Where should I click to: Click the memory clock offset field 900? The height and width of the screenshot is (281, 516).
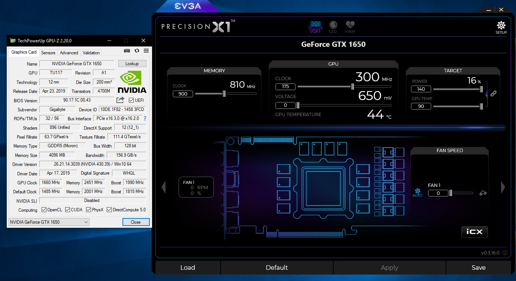coord(183,94)
